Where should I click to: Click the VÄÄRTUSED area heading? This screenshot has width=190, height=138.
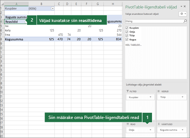[167, 124]
